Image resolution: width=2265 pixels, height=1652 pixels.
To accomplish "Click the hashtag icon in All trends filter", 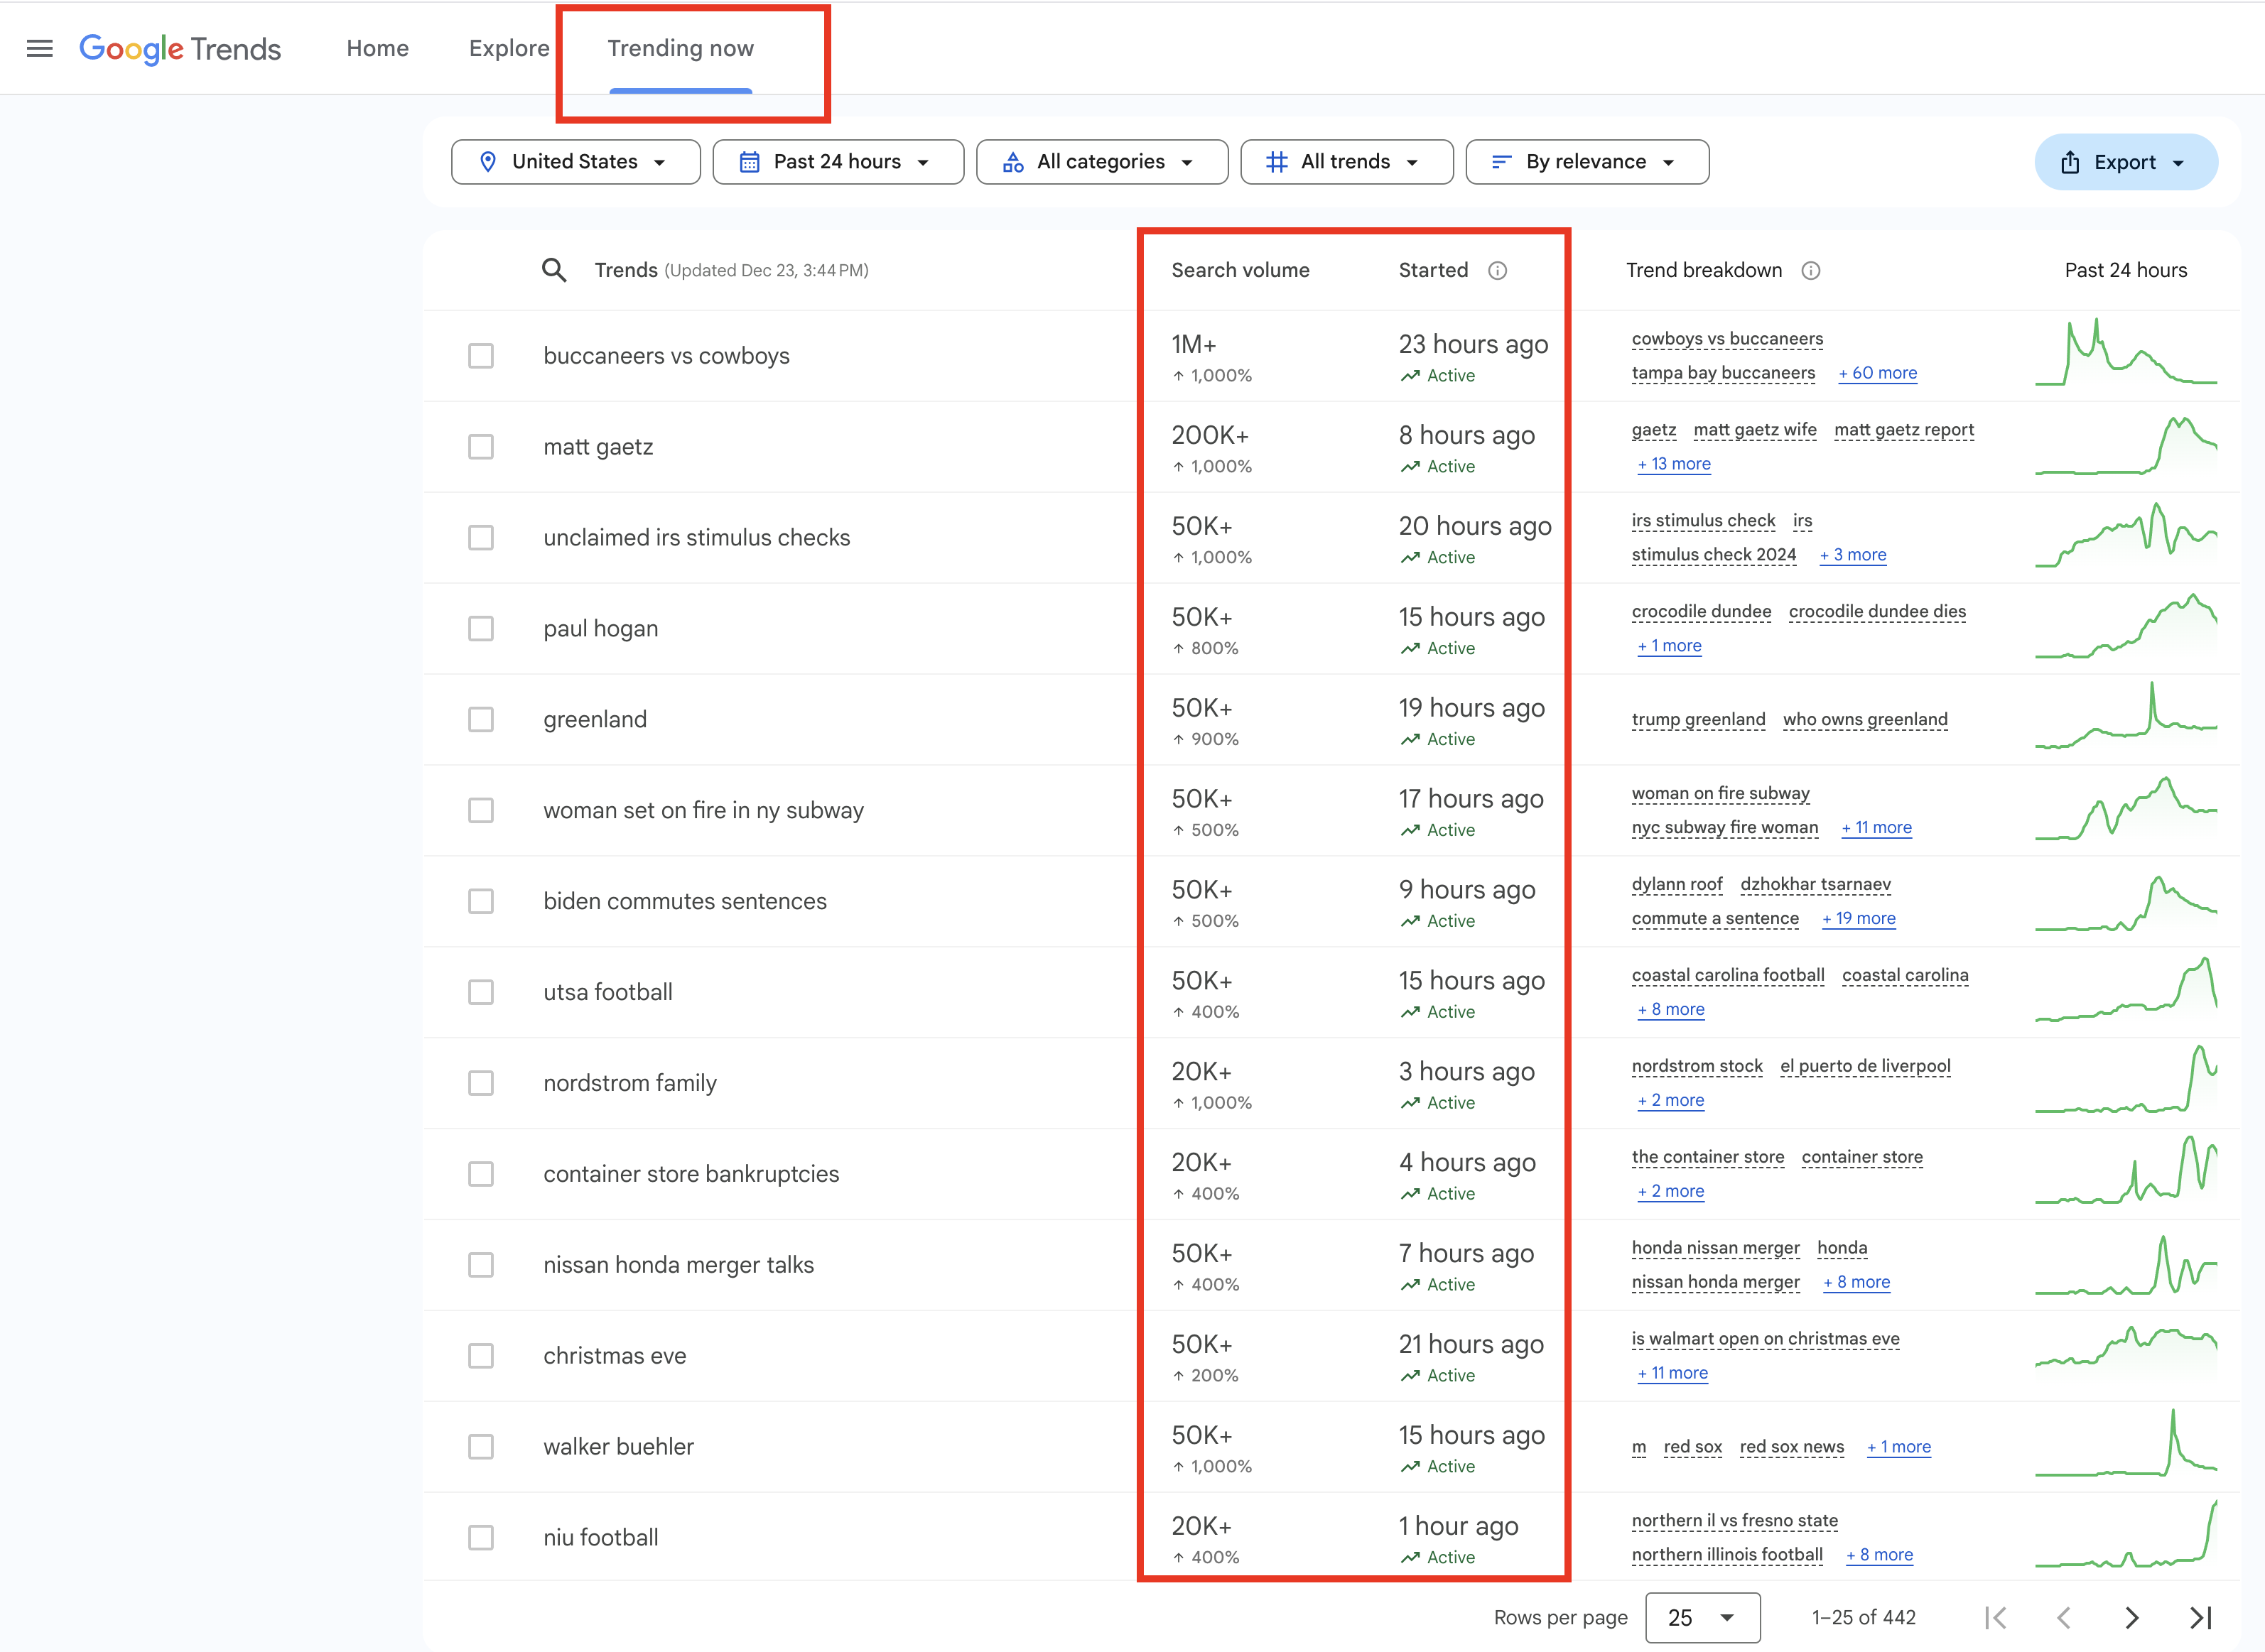I will pos(1277,162).
